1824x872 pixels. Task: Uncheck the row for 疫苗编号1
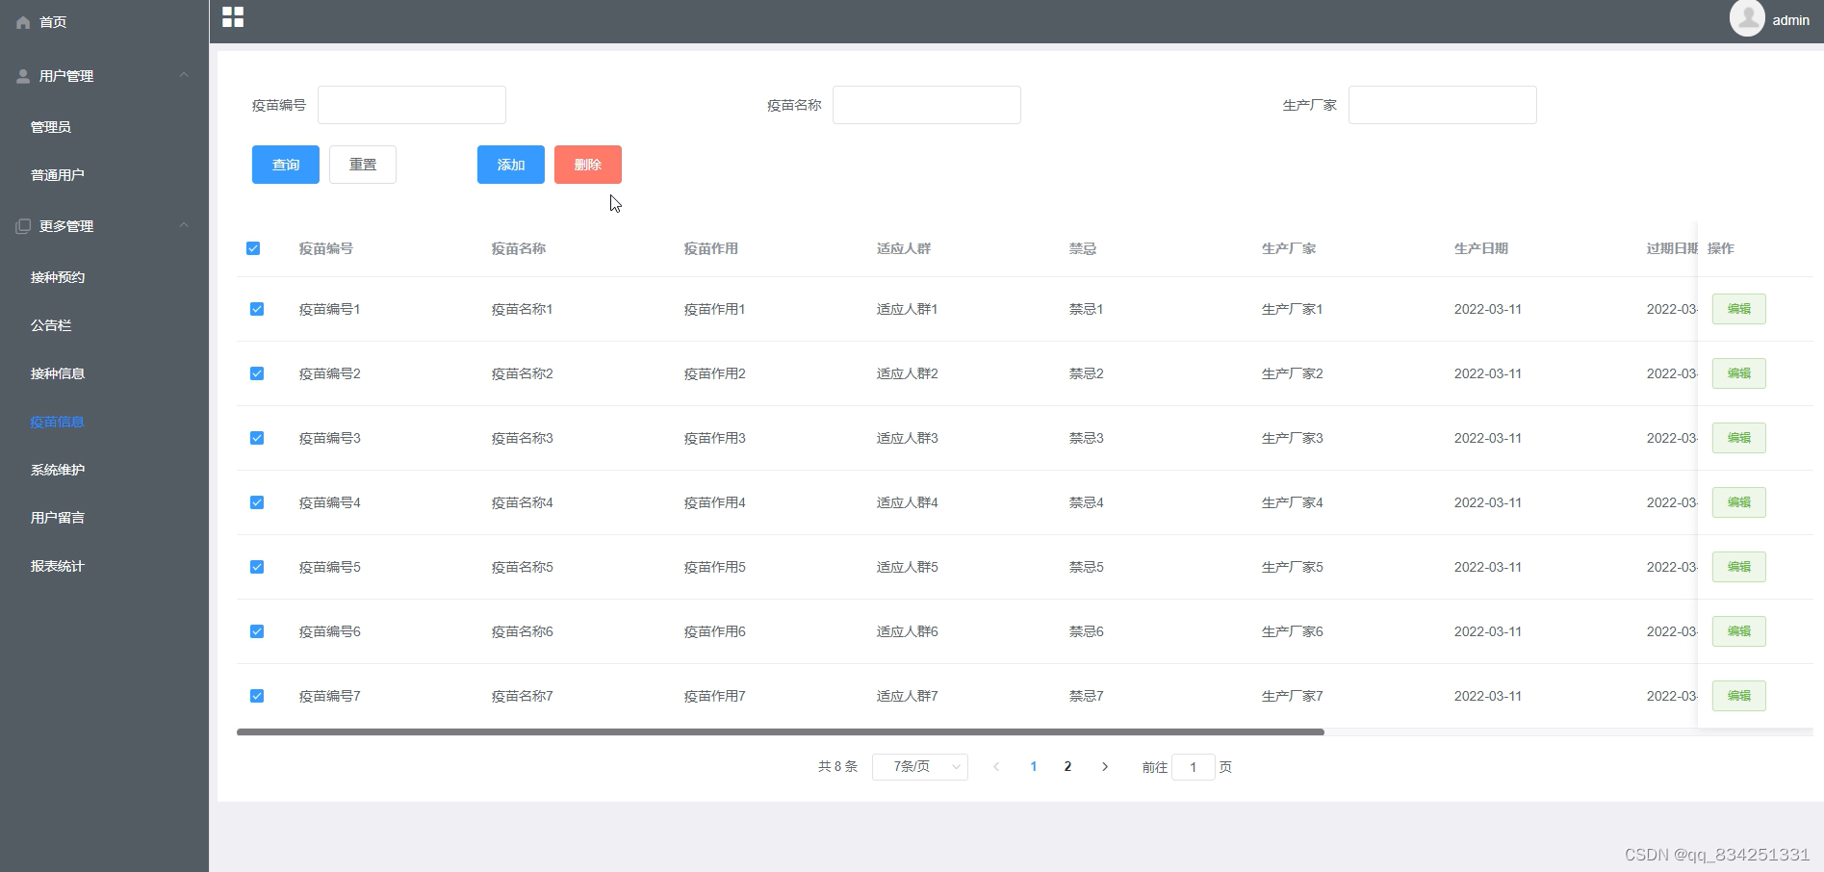[257, 309]
